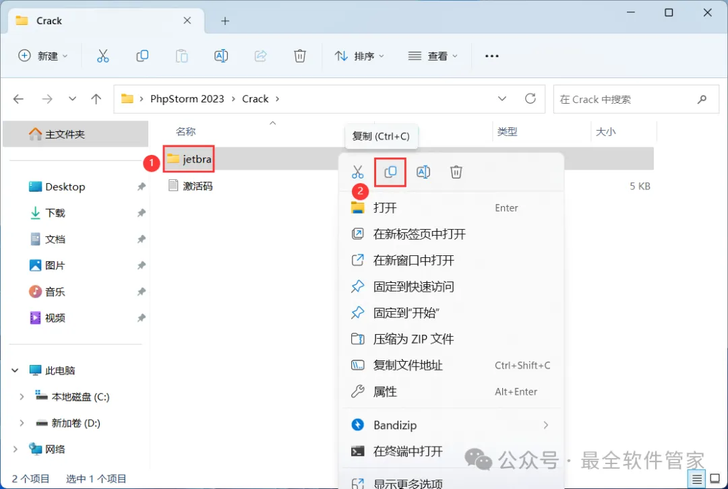Open the three-dot more options menu
Screen dimensions: 728x489
(491, 56)
